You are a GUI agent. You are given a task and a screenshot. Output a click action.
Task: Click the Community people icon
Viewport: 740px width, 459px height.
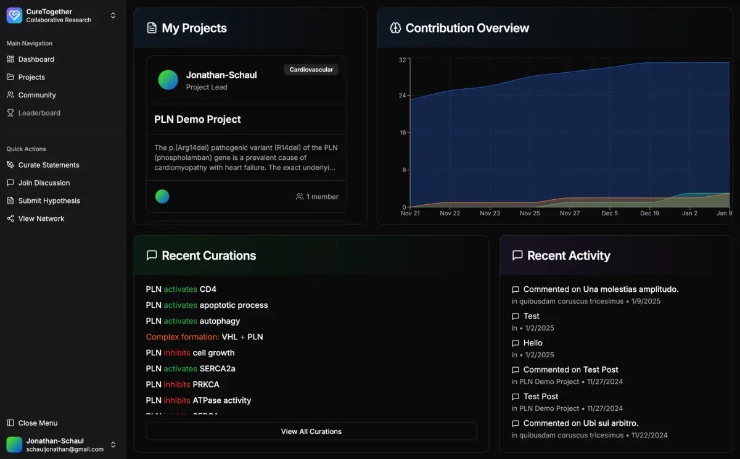(10, 95)
